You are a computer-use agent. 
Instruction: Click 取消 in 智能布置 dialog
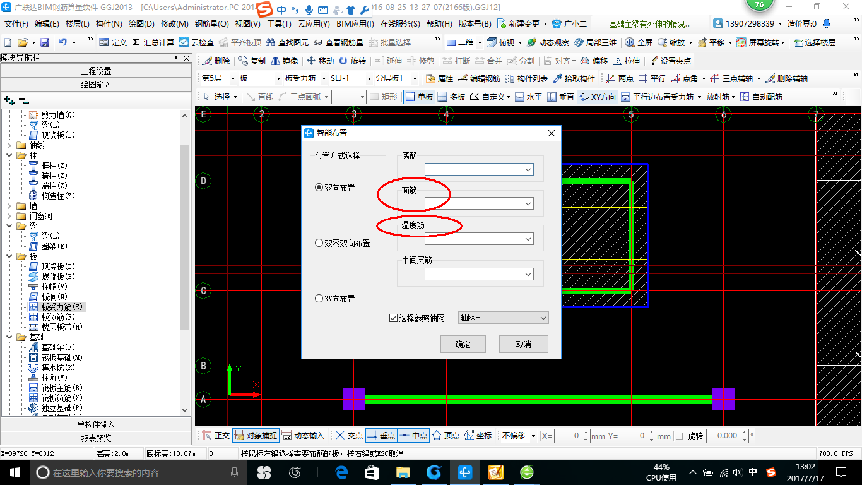point(524,344)
